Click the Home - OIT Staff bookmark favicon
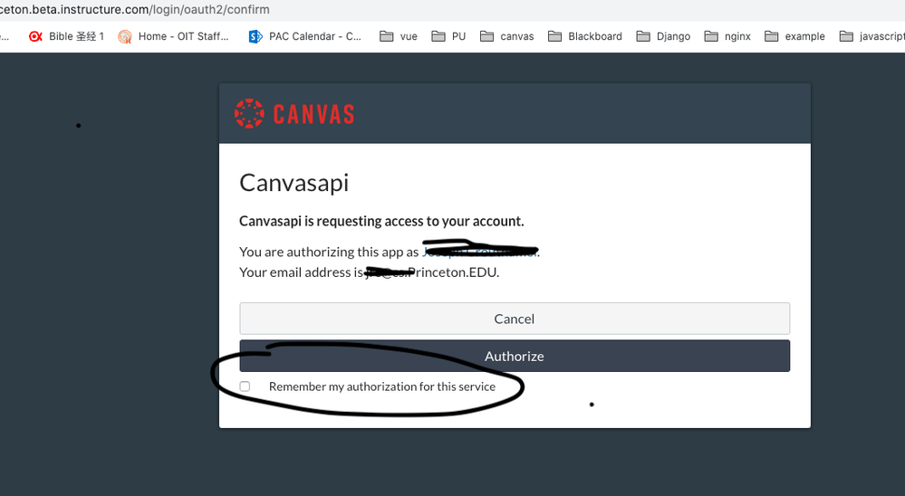This screenshot has width=905, height=496. [125, 36]
